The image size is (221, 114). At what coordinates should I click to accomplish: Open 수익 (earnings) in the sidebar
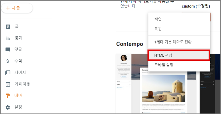coord(18,61)
